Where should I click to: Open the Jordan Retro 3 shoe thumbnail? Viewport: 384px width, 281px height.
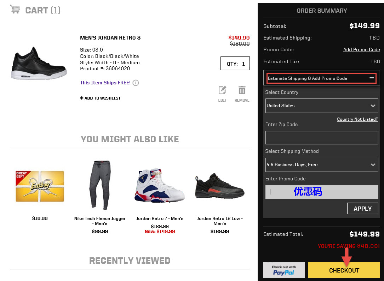tap(39, 63)
